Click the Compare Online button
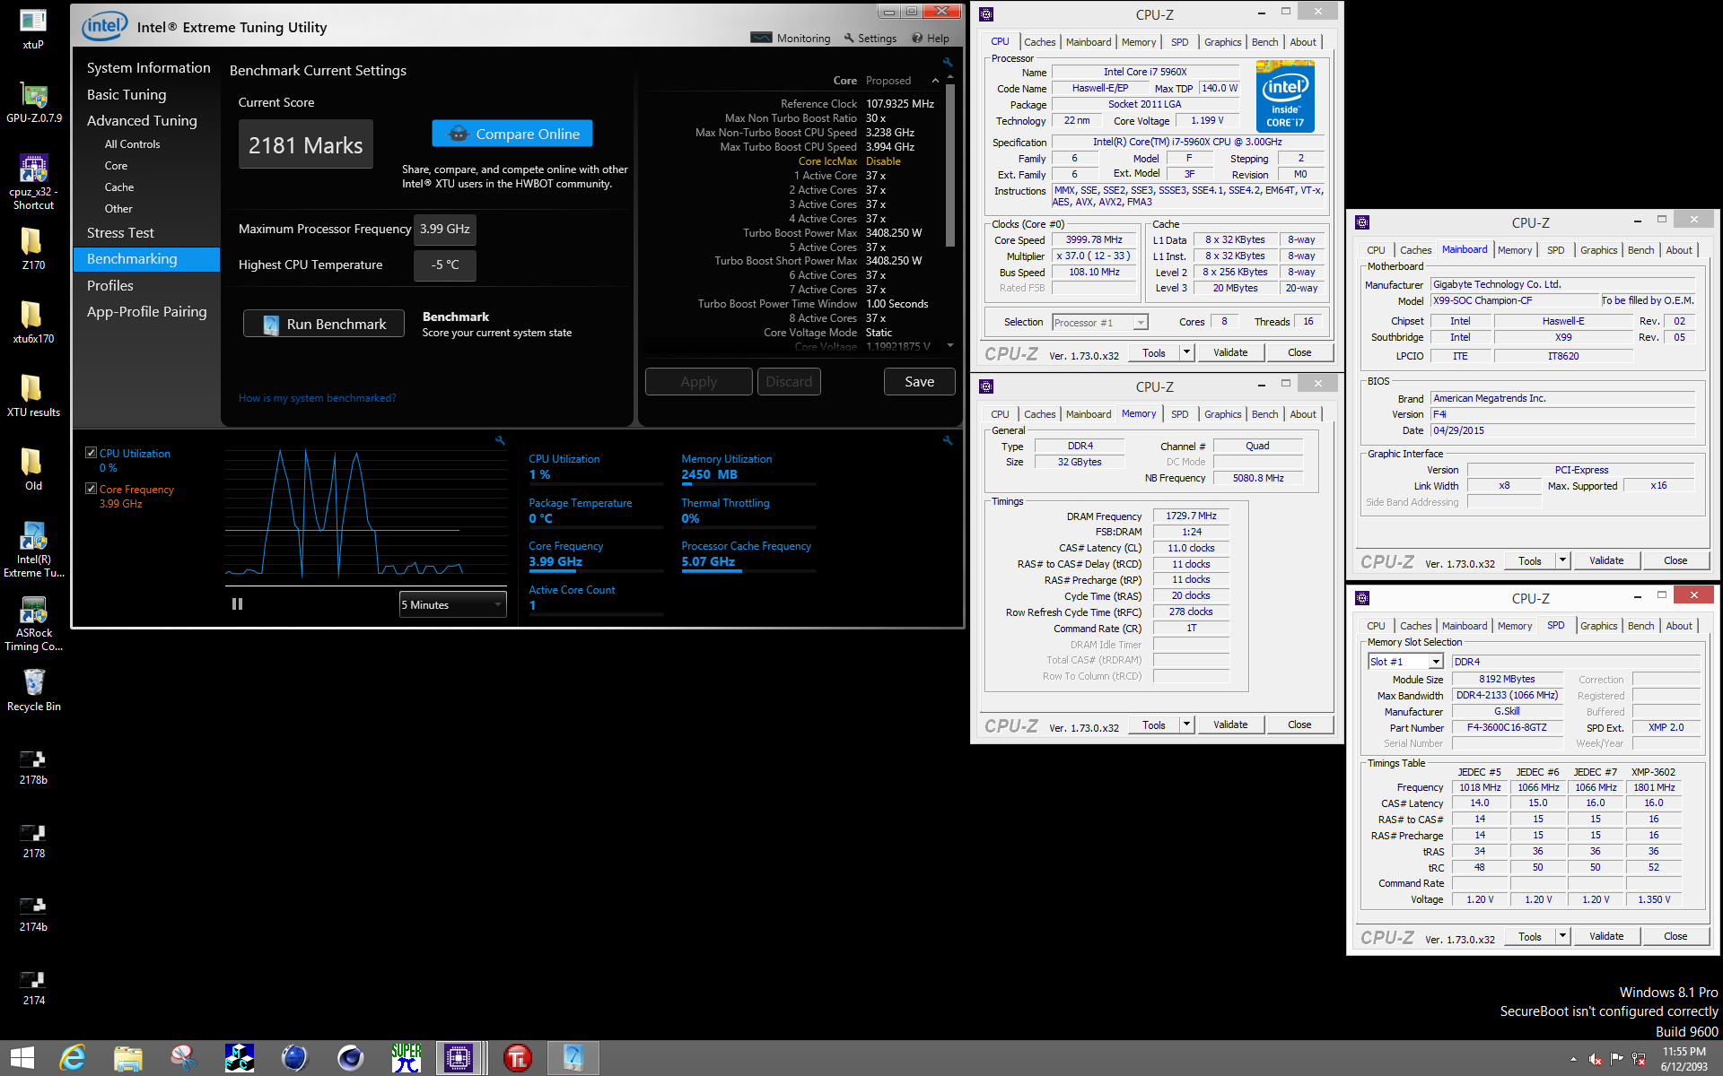 point(512,134)
